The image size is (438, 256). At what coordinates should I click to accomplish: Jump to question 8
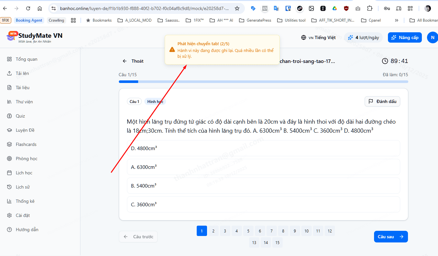283,231
